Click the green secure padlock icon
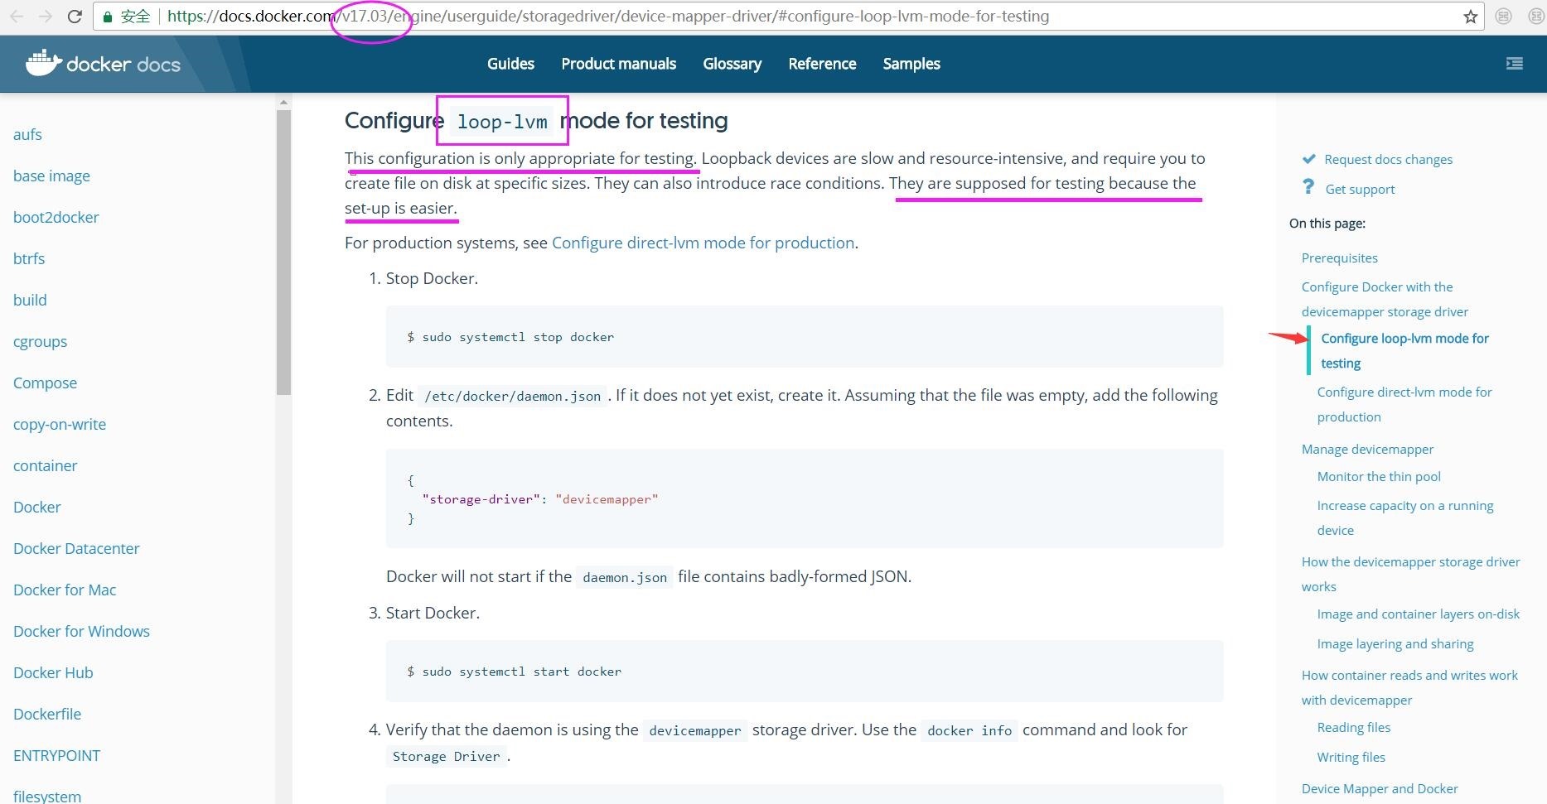 click(108, 17)
